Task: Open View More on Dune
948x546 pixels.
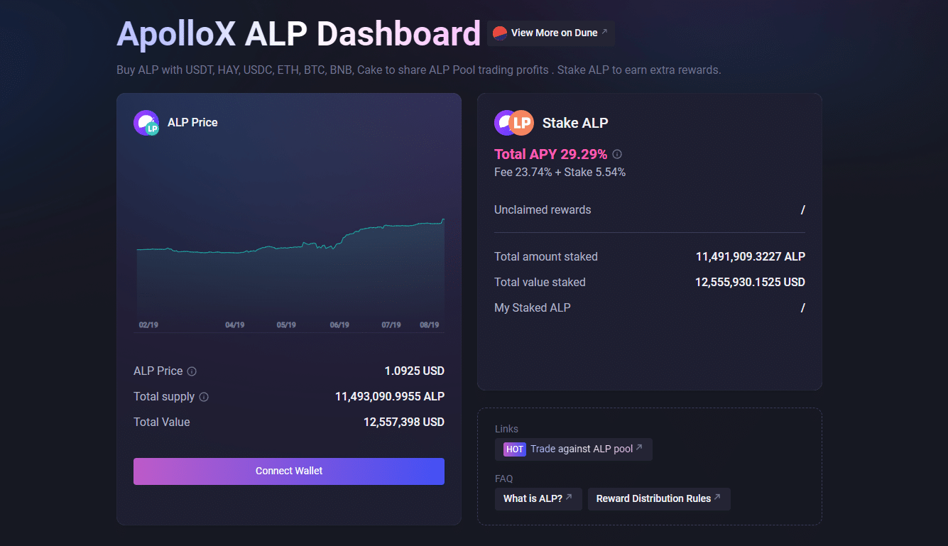Action: (x=550, y=33)
